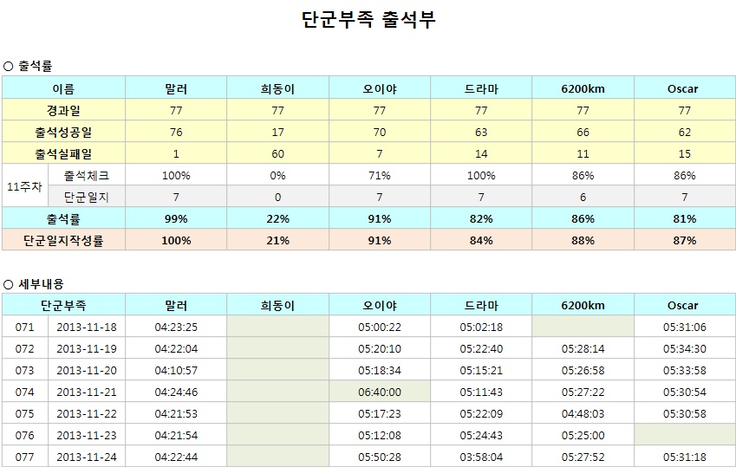Viewport: 736px width, 467px height.
Task: Select the 출석률 value '81%'
Action: tap(684, 218)
